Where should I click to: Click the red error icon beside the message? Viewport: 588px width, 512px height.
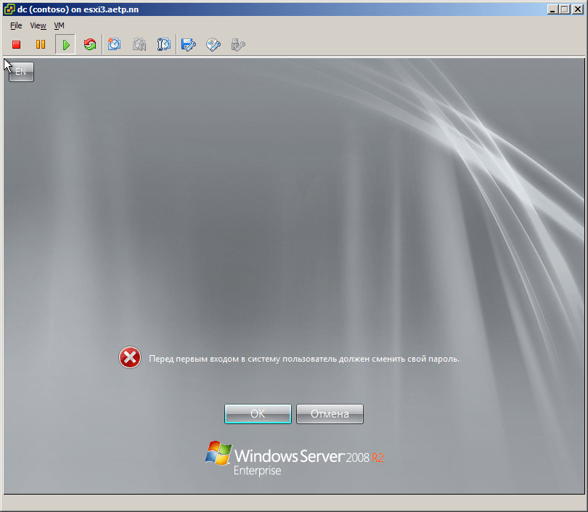pos(130,357)
